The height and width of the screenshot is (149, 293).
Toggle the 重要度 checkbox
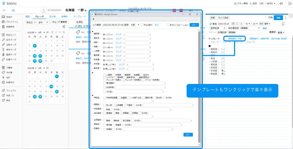tap(59, 22)
